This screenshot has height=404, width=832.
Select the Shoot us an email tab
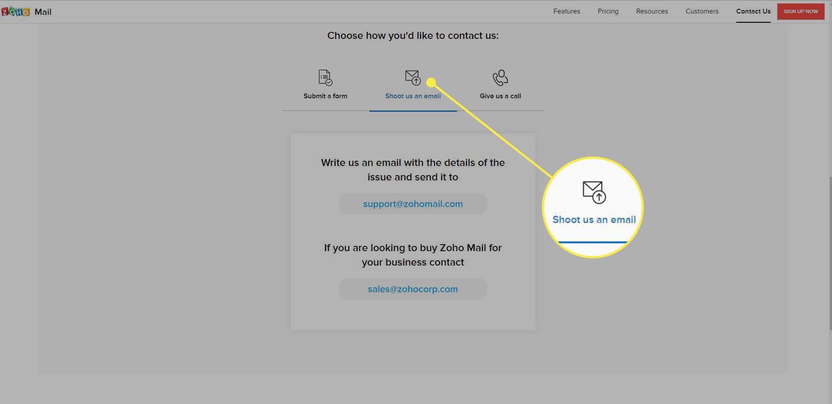413,89
